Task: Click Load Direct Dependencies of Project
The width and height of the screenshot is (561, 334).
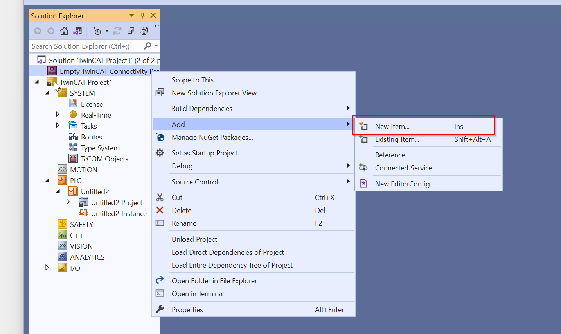Action: 254,252
